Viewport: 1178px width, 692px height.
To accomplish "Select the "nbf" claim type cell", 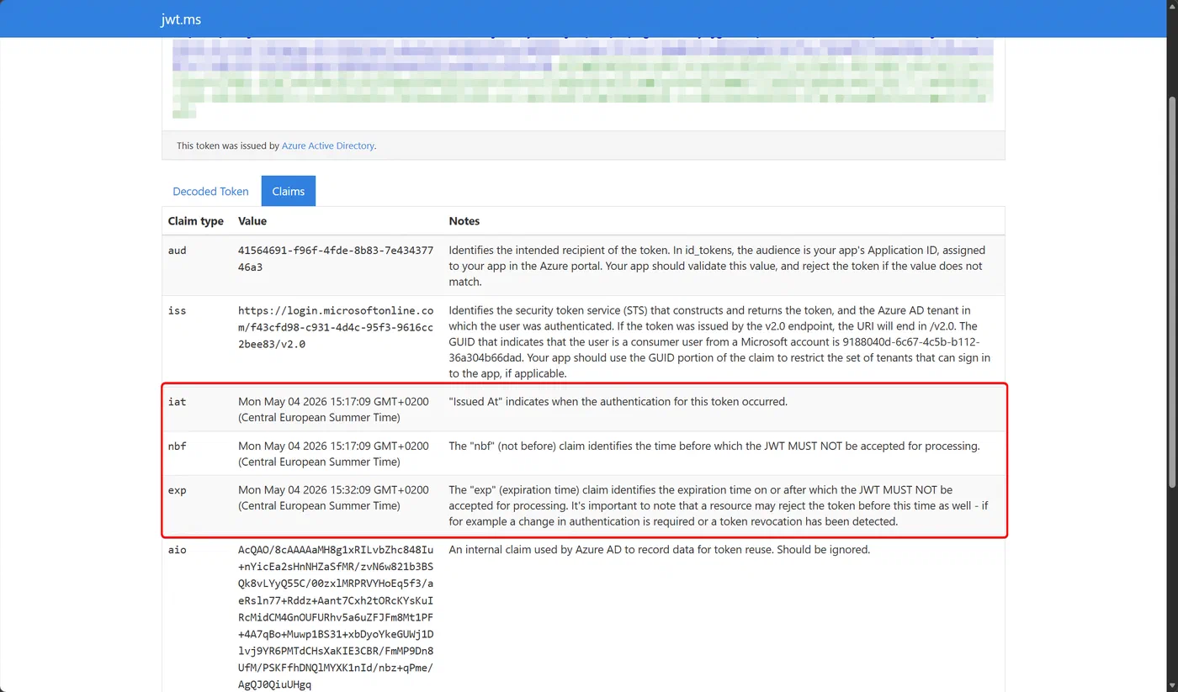I will (x=177, y=446).
